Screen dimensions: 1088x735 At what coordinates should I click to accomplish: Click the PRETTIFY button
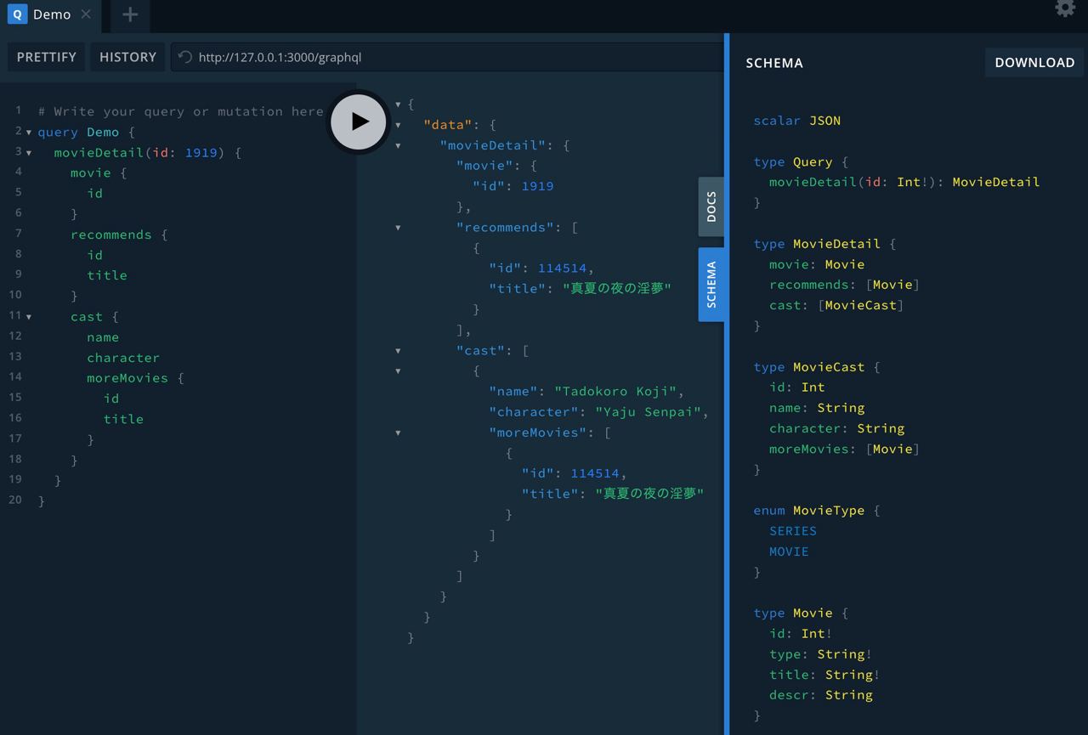point(47,57)
